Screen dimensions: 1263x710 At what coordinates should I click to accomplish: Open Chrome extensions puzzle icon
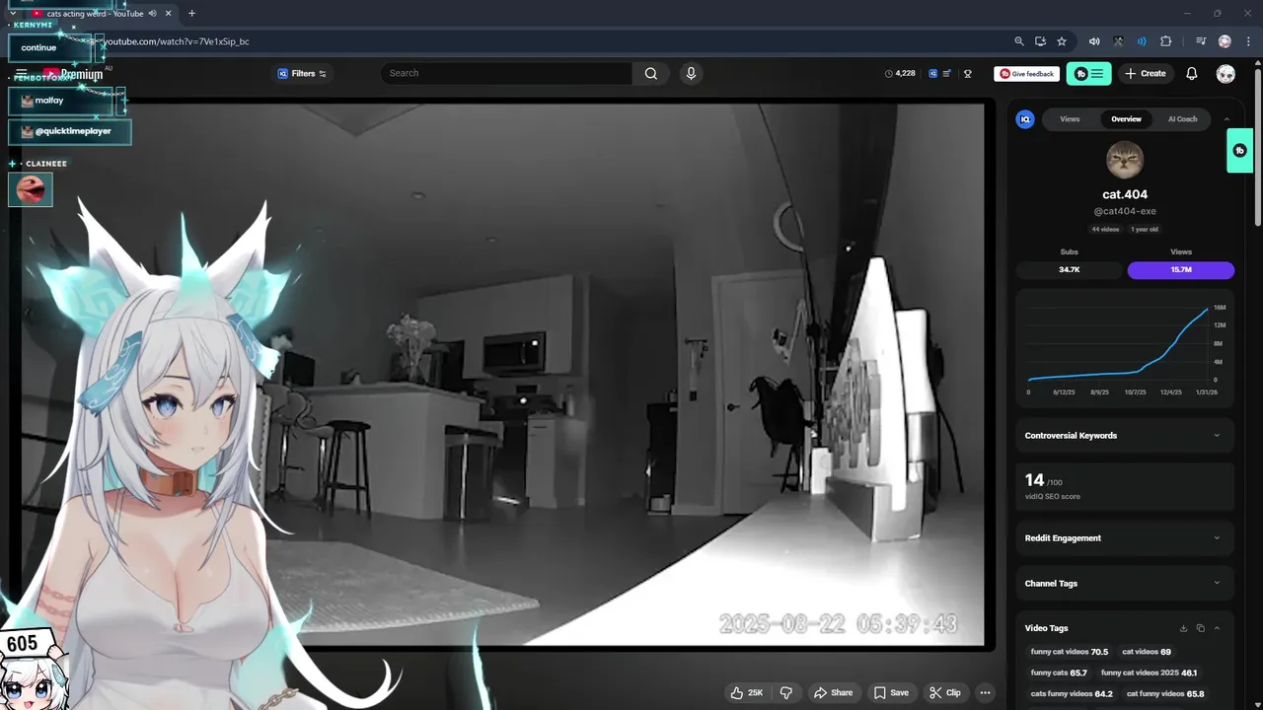click(1166, 41)
